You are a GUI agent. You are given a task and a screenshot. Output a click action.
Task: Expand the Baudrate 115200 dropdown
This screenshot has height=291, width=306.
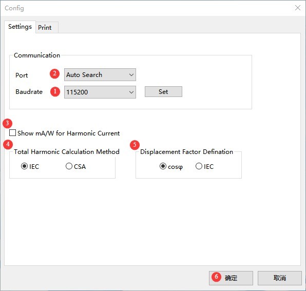pyautogui.click(x=100, y=92)
